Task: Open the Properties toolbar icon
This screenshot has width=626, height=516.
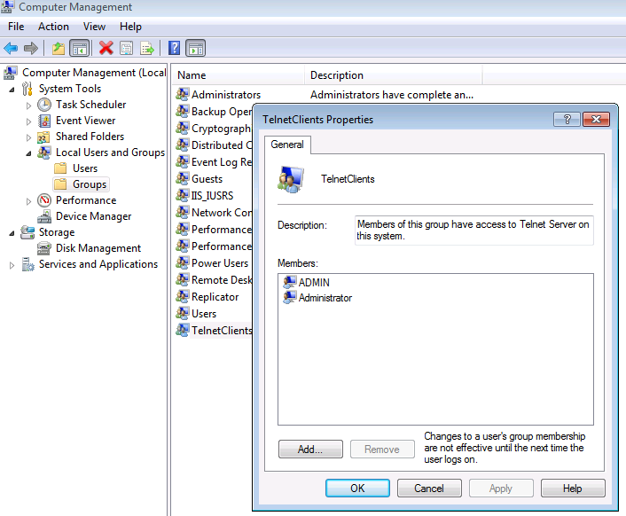Action: click(127, 48)
